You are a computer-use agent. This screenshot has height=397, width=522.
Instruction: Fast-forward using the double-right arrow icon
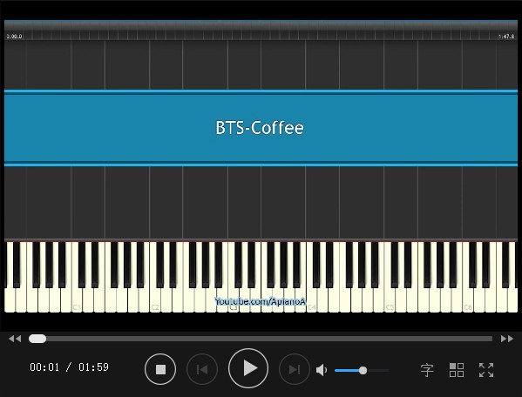click(x=507, y=339)
